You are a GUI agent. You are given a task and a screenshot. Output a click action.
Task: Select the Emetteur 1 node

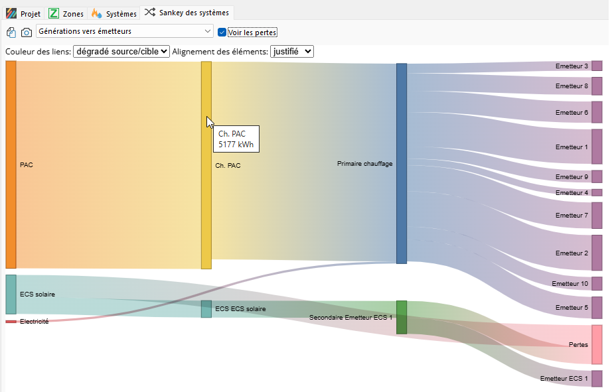[x=597, y=147]
